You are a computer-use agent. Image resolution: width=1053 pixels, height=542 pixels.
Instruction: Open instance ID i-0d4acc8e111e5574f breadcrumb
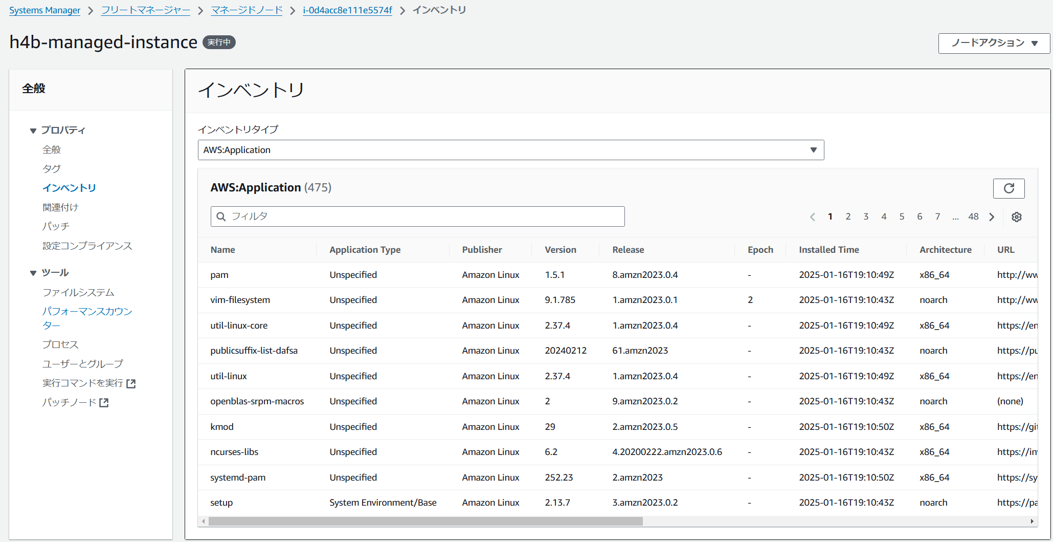coord(348,10)
